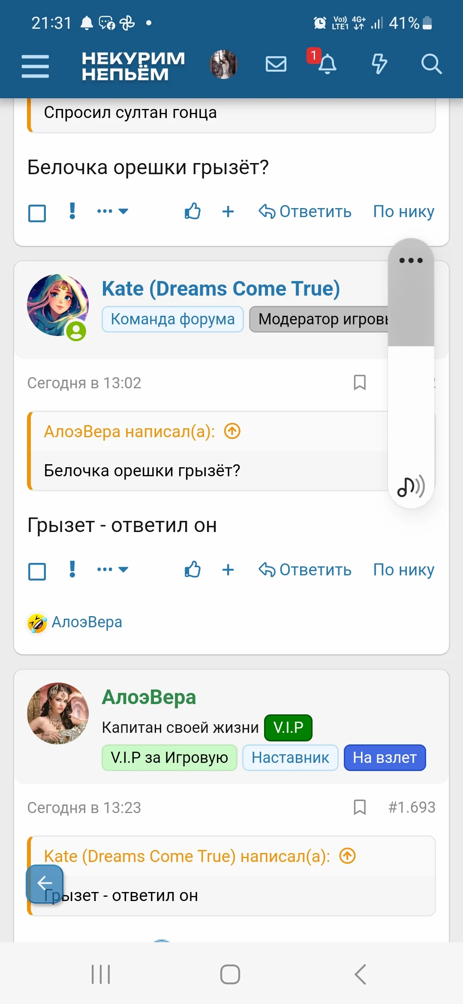Tick the checkbox under "Белочка орешки грызёт?" post

[37, 213]
